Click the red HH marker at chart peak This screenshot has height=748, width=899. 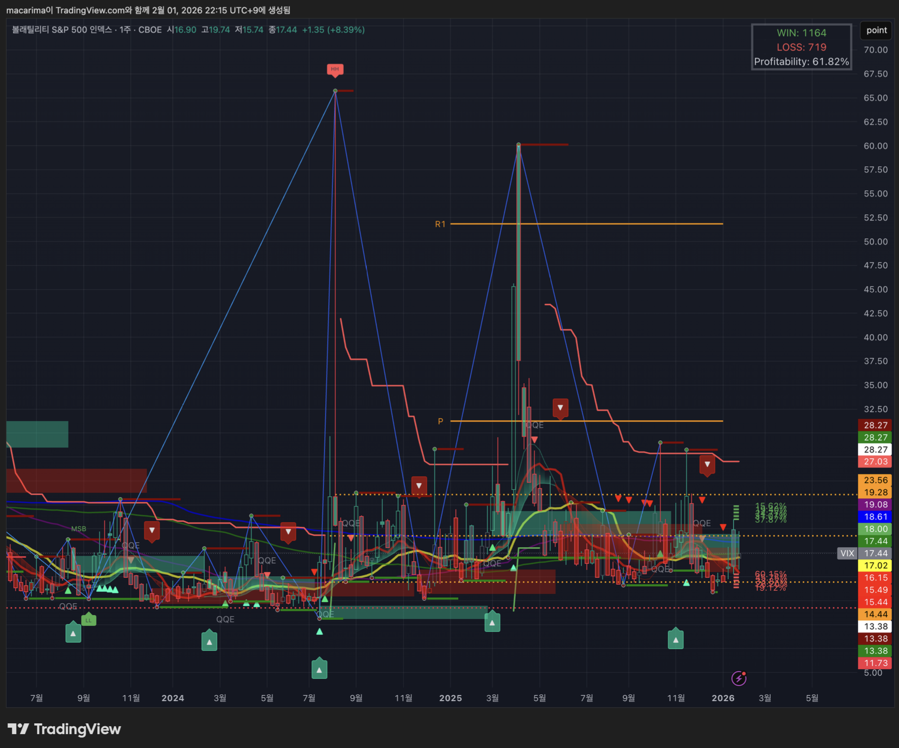point(335,69)
